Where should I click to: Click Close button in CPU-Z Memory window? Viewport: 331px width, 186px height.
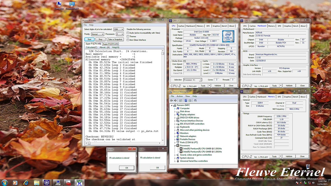(x=302, y=156)
